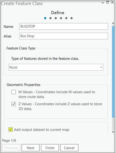
Task: Close the Create Feature Class pane
Action: [x=113, y=2]
